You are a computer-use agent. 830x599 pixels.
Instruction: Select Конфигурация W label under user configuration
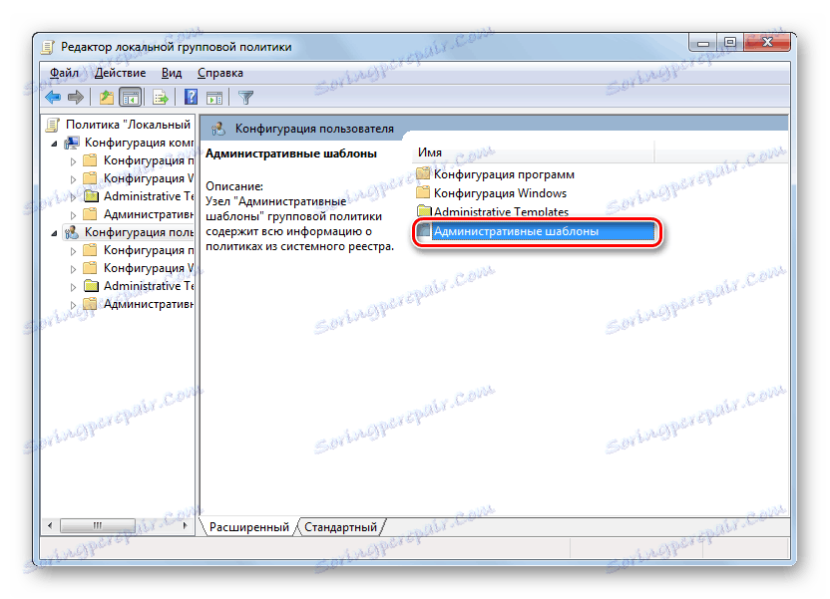[x=149, y=268]
